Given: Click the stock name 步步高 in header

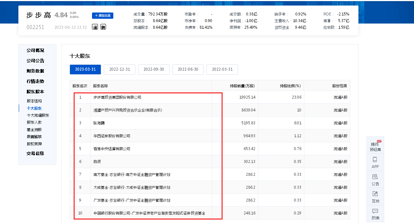Looking at the screenshot, I should click(39, 15).
